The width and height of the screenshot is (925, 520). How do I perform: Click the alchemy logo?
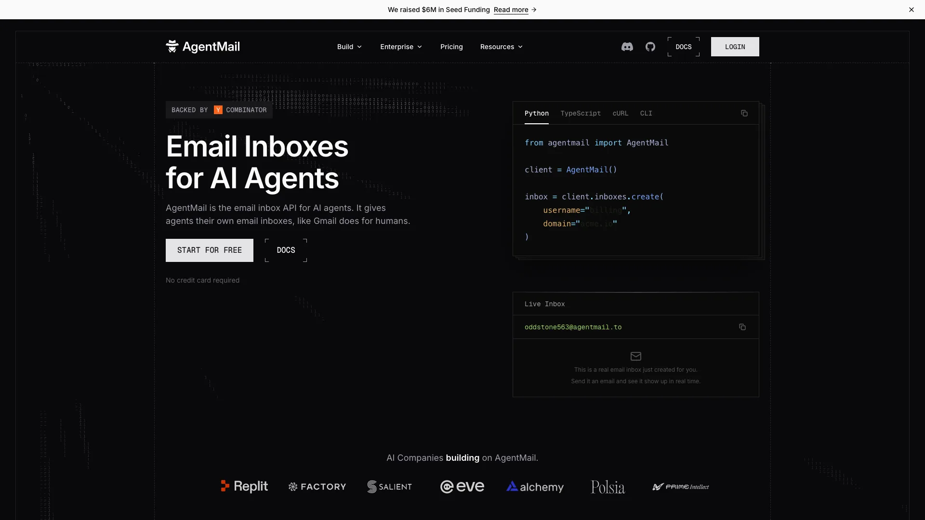click(x=535, y=487)
